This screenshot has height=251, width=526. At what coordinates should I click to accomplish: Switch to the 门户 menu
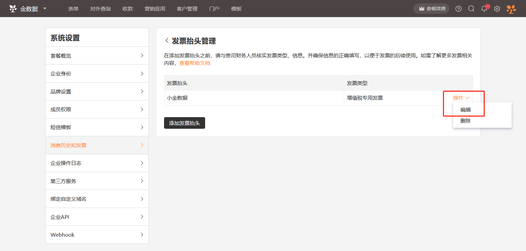click(x=214, y=9)
